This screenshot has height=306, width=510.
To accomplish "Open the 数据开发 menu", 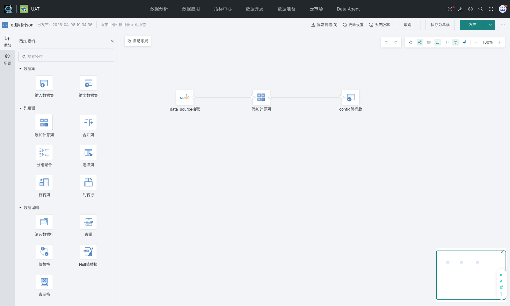I will pyautogui.click(x=254, y=9).
